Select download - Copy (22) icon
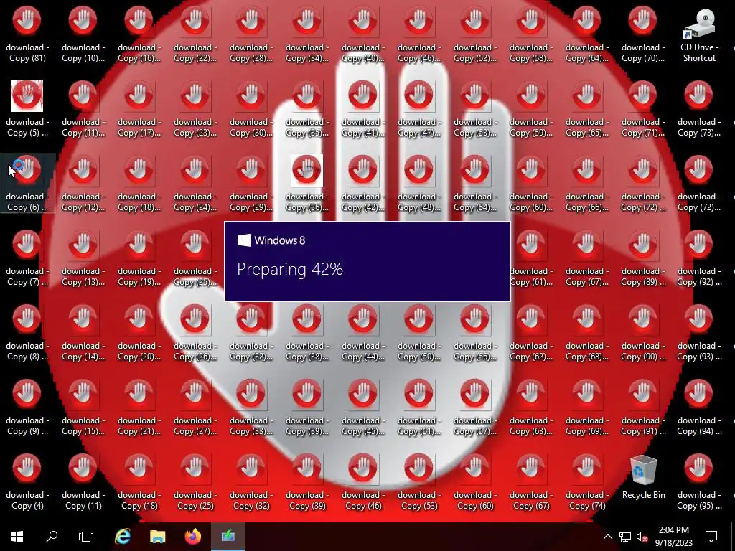 tap(195, 35)
